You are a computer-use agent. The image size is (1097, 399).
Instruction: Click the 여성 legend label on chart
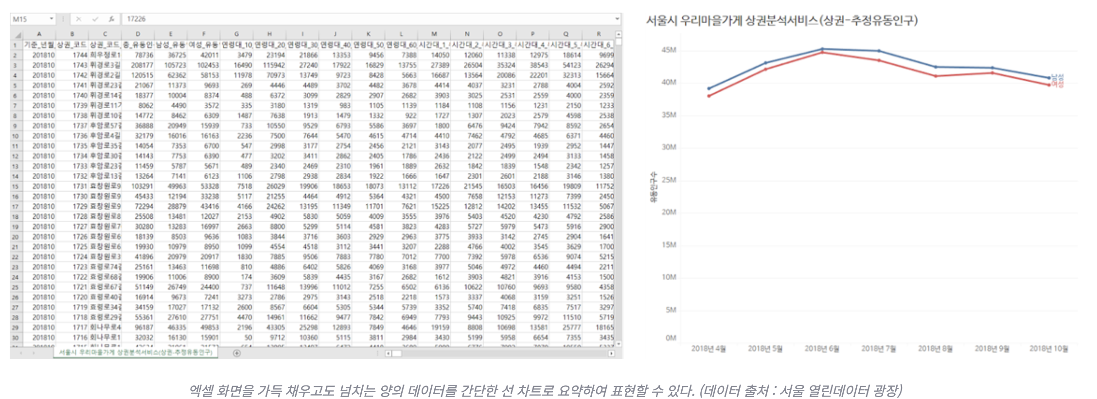coord(1058,84)
